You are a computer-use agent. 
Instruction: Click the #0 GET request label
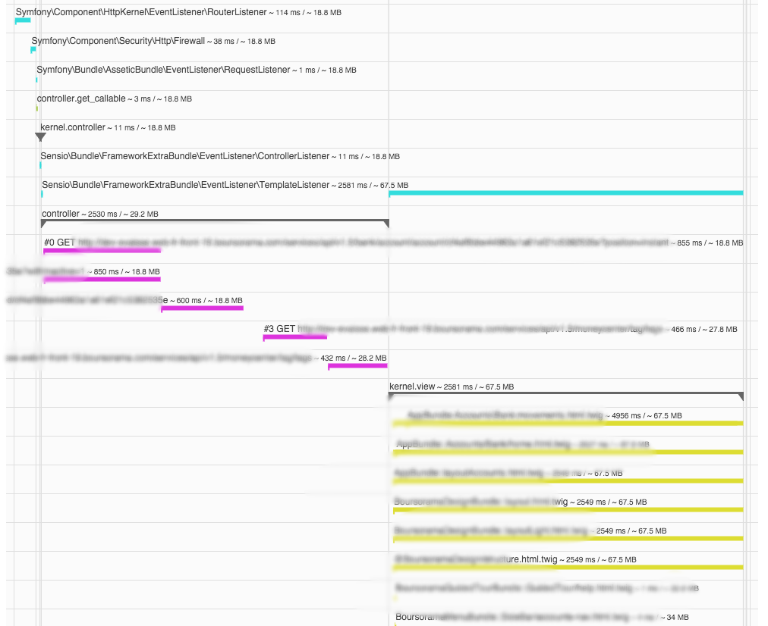[59, 243]
